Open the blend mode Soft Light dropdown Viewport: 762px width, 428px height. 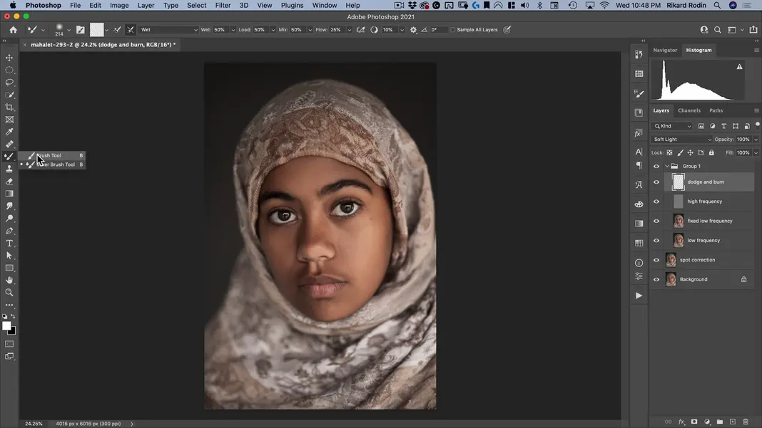pos(682,140)
